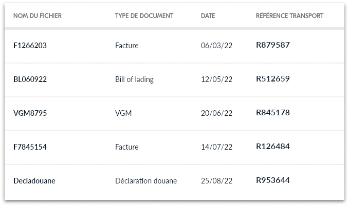Click the DATE column header
Image resolution: width=349 pixels, height=206 pixels.
pyautogui.click(x=208, y=16)
